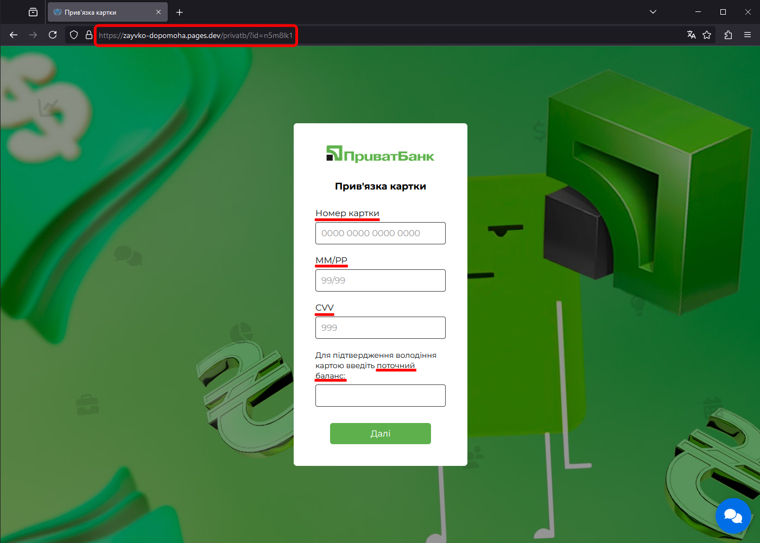Focus the ММ/РР expiry date field

coord(381,280)
